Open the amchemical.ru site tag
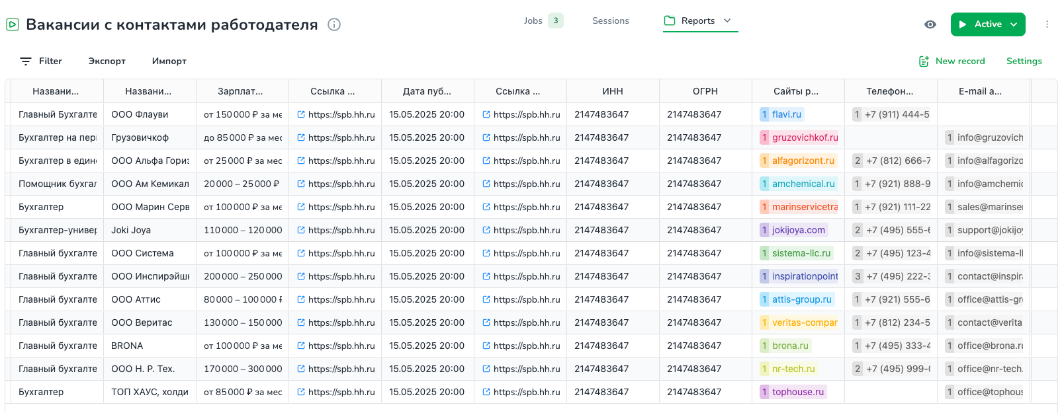This screenshot has width=1062, height=413. coord(799,184)
